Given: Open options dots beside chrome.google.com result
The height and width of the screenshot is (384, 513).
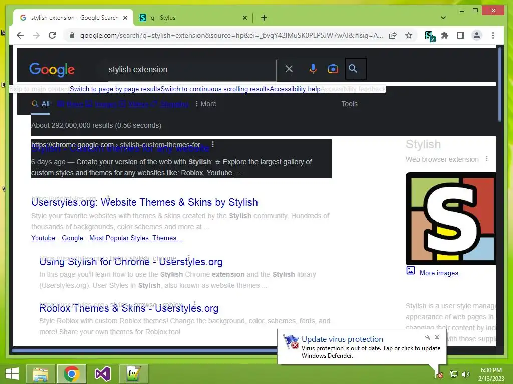Looking at the screenshot, I should tap(213, 144).
